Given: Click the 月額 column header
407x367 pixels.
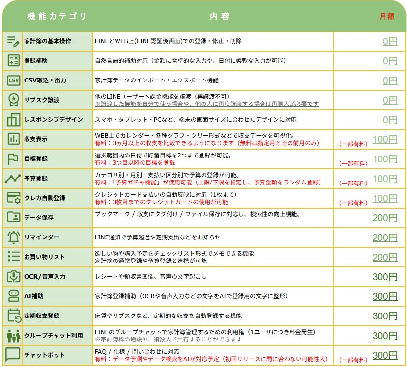Looking at the screenshot, I should click(386, 16).
